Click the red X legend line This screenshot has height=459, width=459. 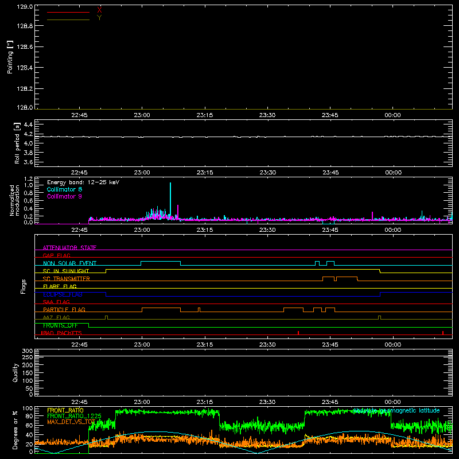(68, 12)
